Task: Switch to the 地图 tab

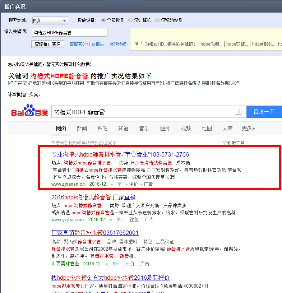Action: pyautogui.click(x=207, y=128)
